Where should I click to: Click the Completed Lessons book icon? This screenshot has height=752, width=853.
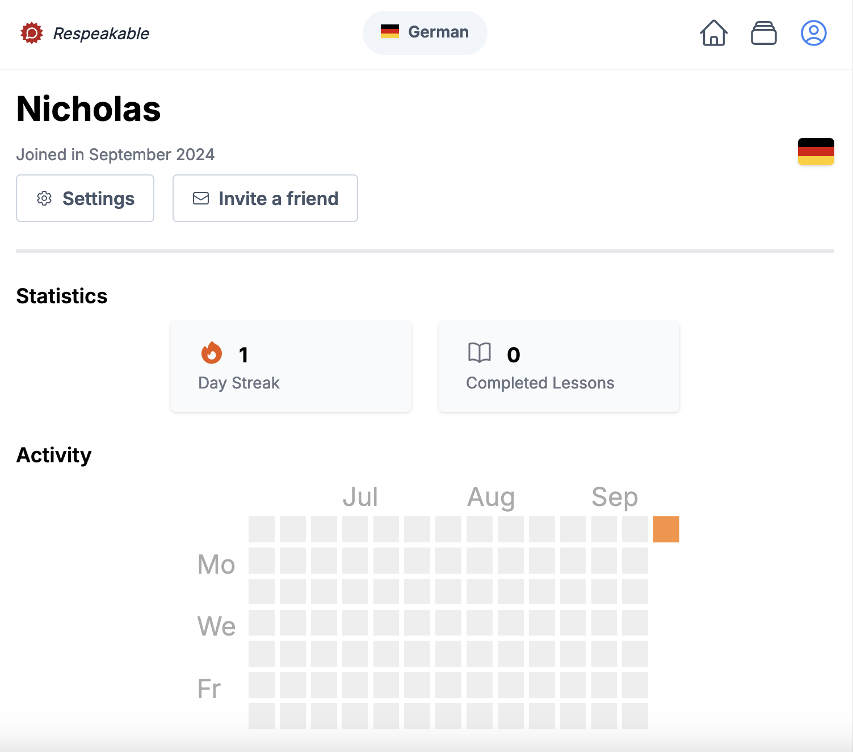pos(480,353)
